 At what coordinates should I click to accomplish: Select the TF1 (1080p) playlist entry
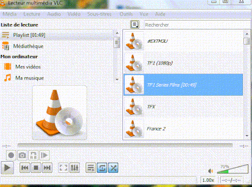point(183,63)
